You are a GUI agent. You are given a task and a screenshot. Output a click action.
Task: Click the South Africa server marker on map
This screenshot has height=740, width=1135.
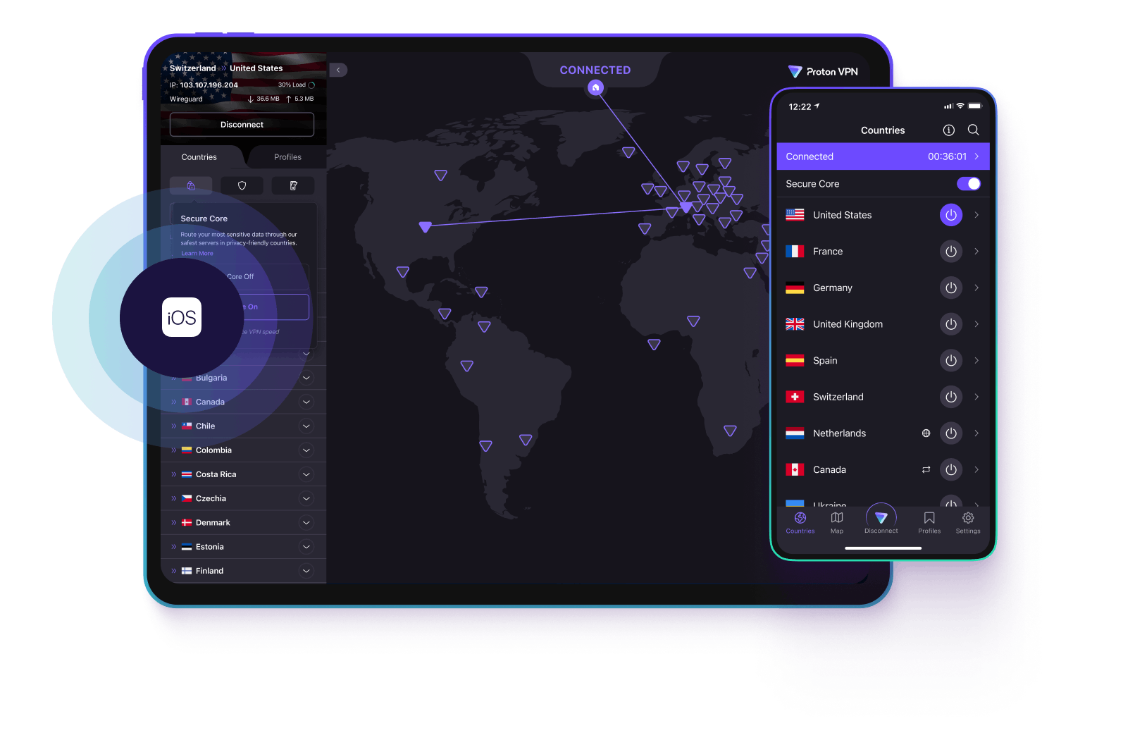tap(731, 431)
